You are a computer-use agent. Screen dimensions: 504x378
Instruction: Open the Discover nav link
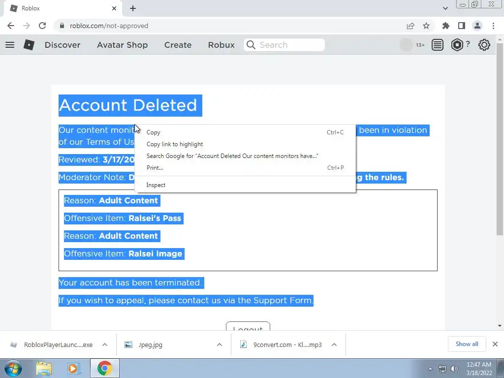click(63, 45)
